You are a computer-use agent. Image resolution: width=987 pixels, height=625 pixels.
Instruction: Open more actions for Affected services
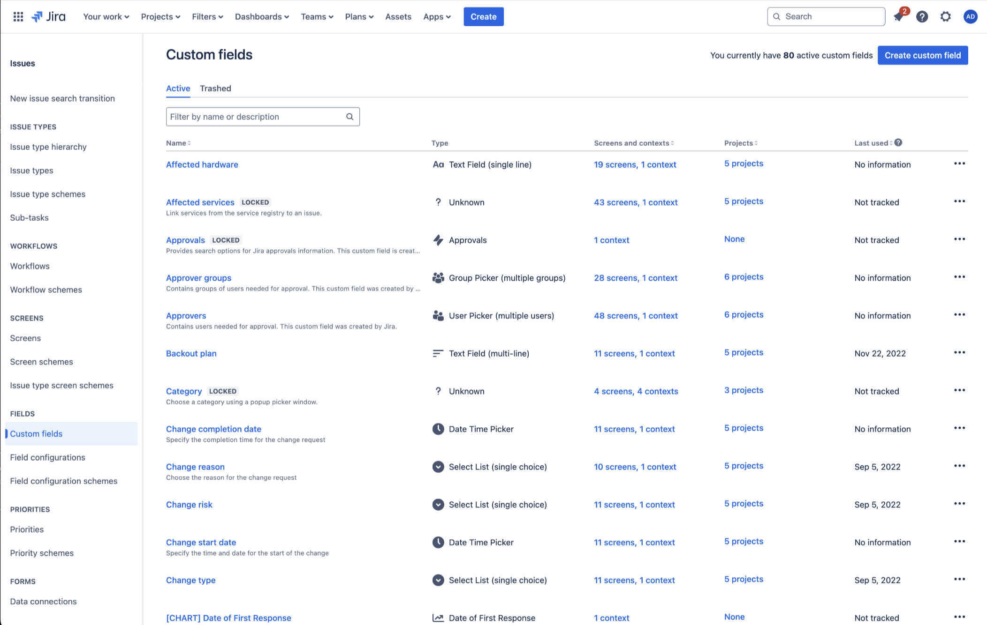click(959, 201)
